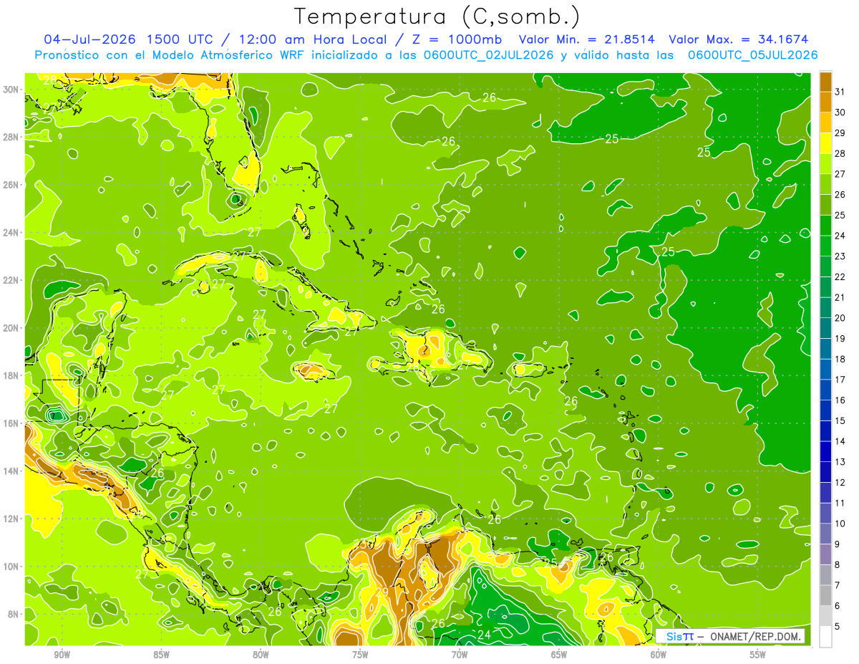Screen dimensions: 859x664
Task: Click the 8N latitude axis label
Action: [x=14, y=615]
